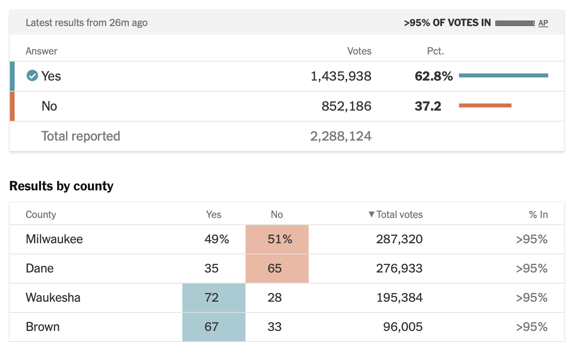Click the Brown county name
Screen dimensions: 577x342
43,327
